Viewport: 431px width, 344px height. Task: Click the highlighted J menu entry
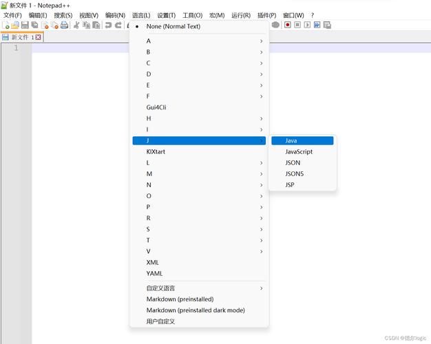tap(199, 140)
